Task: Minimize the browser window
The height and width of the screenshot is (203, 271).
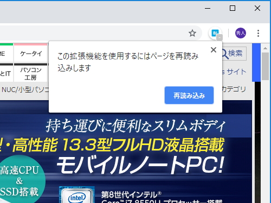Action: click(x=208, y=8)
